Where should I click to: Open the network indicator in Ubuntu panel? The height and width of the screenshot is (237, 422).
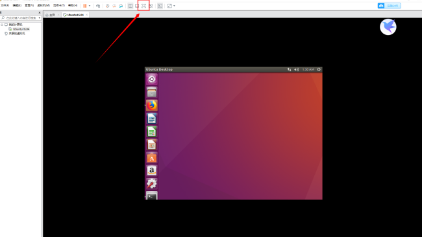[290, 69]
